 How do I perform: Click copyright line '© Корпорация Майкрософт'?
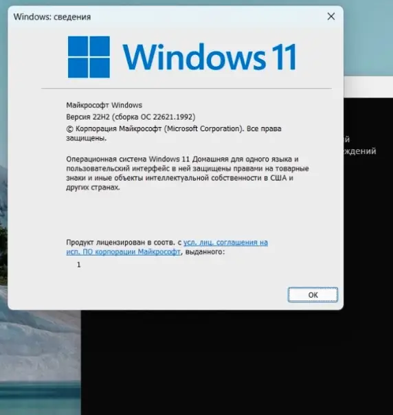[114, 129]
